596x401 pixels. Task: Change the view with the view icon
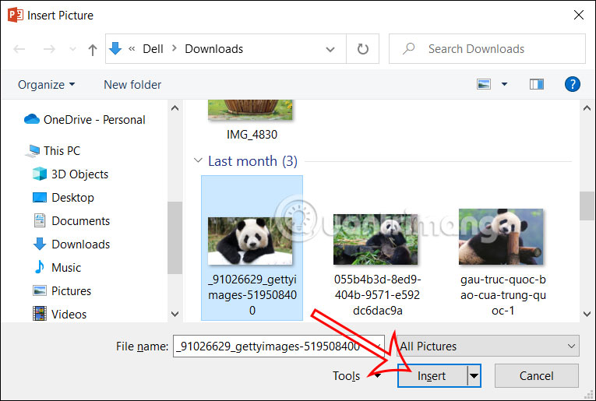(484, 84)
